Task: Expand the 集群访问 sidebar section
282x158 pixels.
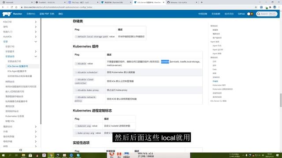Action: pyautogui.click(x=36, y=127)
